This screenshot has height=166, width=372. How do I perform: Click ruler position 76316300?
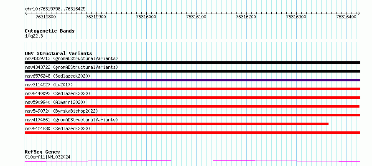(x=296, y=17)
